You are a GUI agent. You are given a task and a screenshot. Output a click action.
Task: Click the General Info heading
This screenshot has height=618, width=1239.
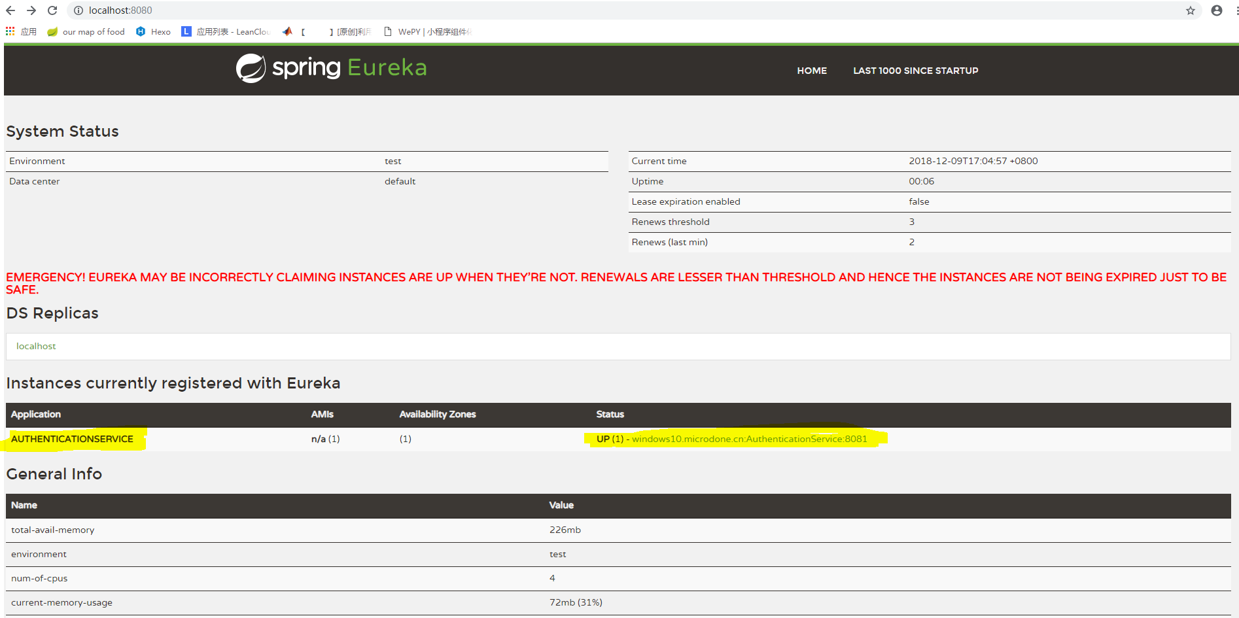(54, 474)
